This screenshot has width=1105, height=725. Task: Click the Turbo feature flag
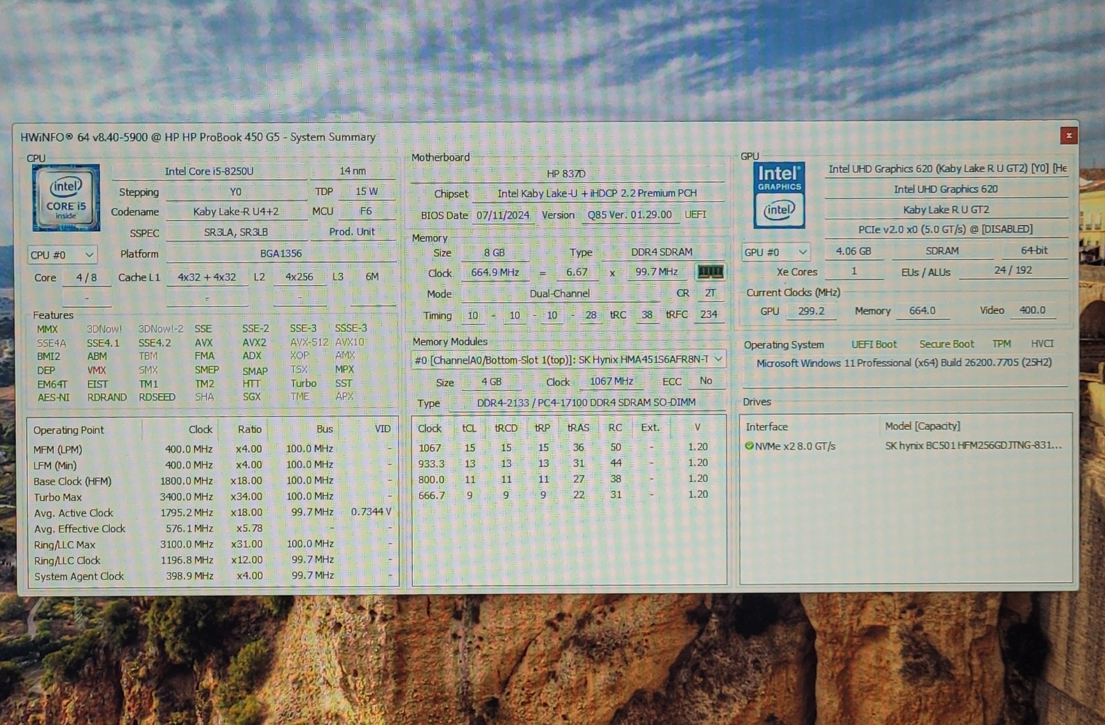303,384
